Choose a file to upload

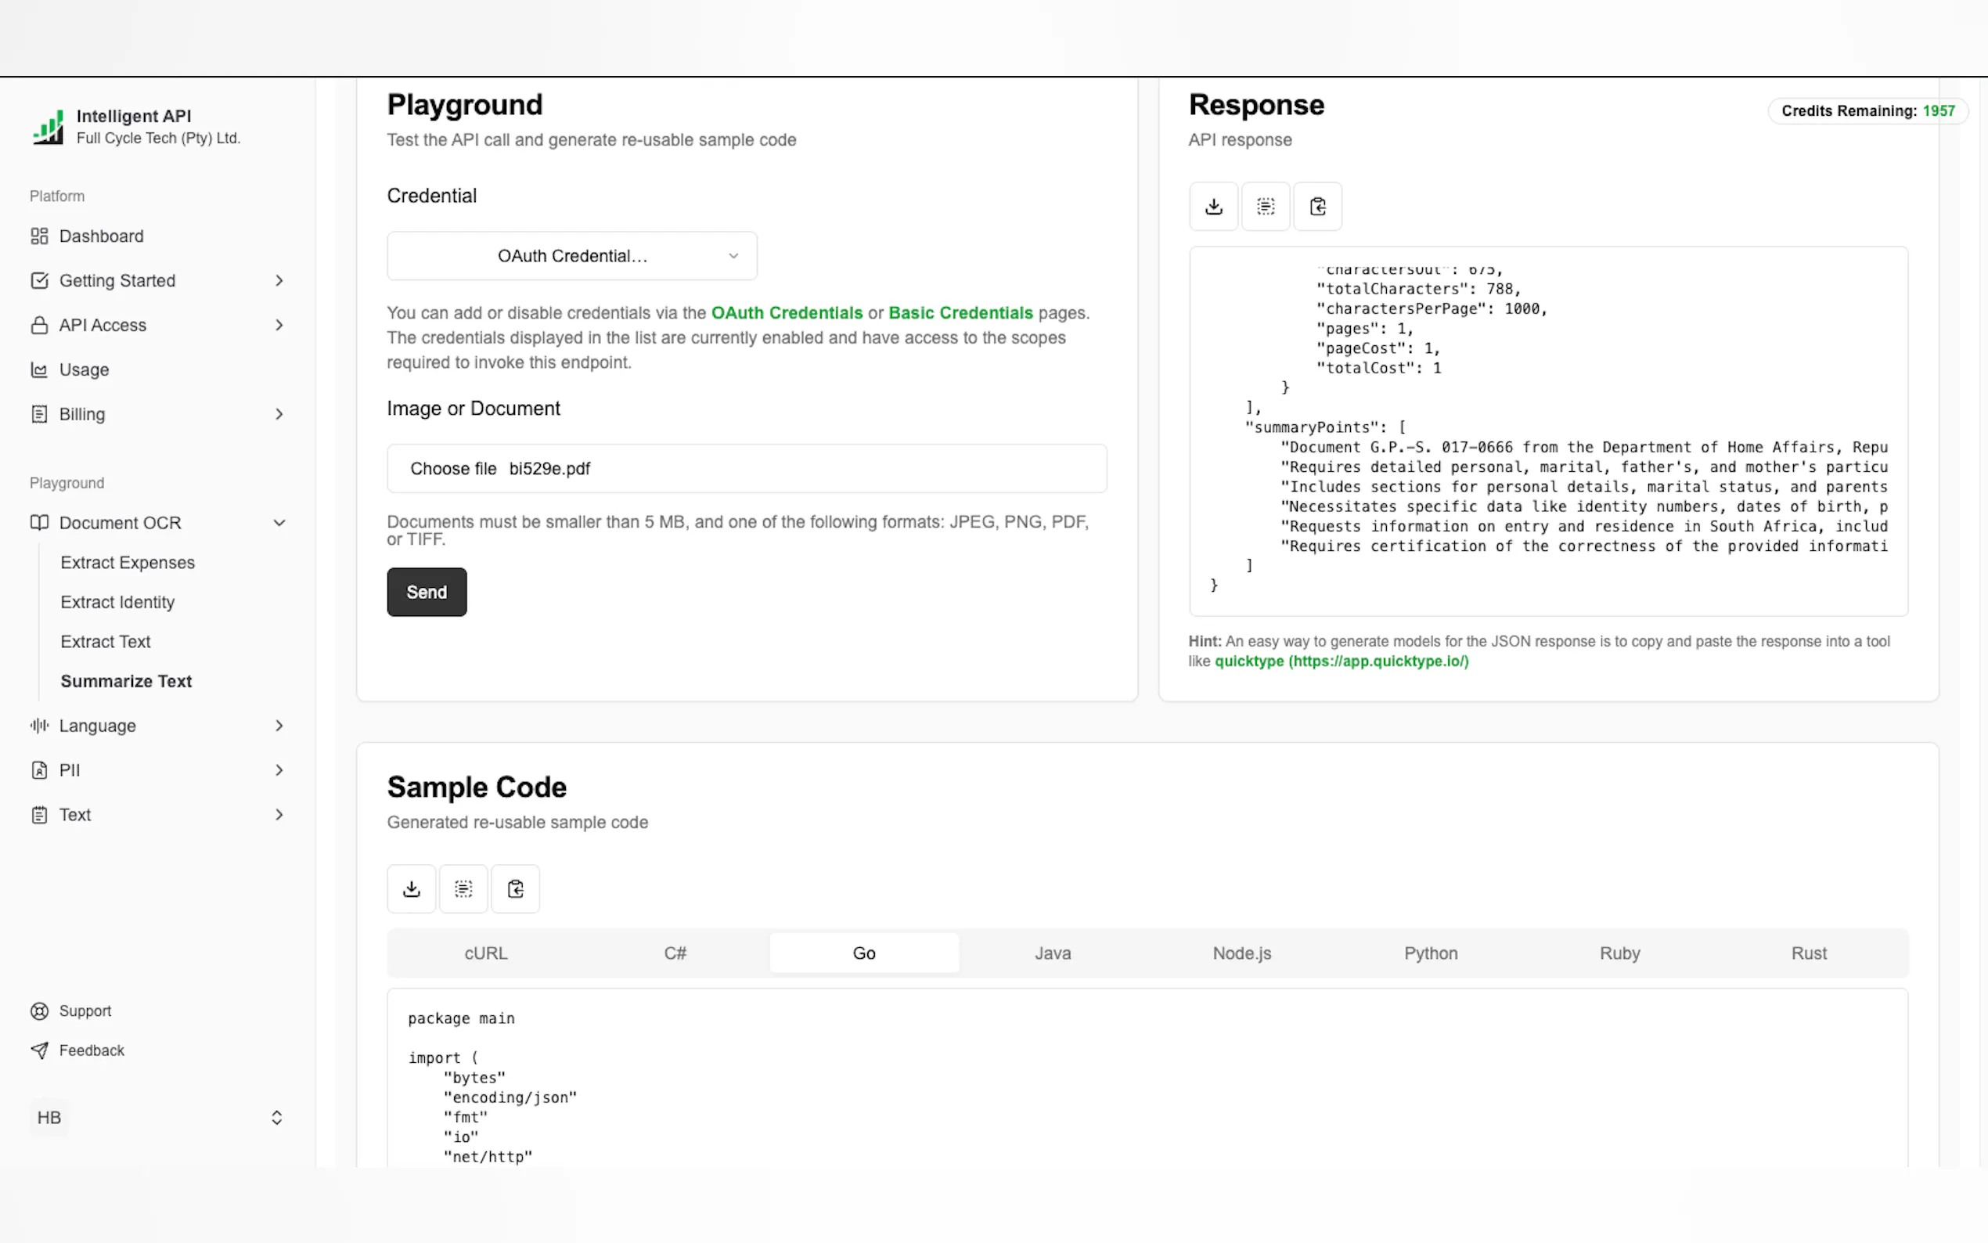pyautogui.click(x=453, y=469)
